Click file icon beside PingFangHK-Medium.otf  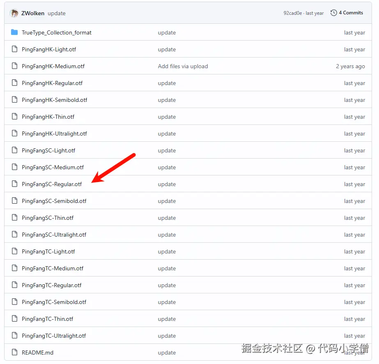[x=14, y=66]
